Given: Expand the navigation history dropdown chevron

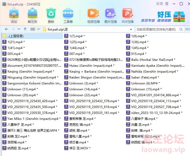Looking at the screenshot, I should (19, 29).
